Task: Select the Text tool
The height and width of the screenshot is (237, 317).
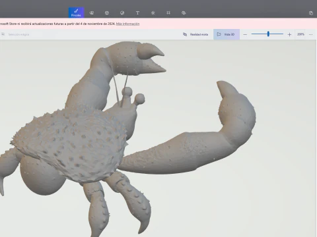Action: point(137,13)
